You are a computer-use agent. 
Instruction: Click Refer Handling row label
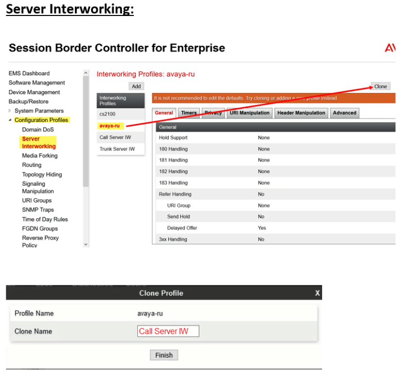click(x=175, y=194)
